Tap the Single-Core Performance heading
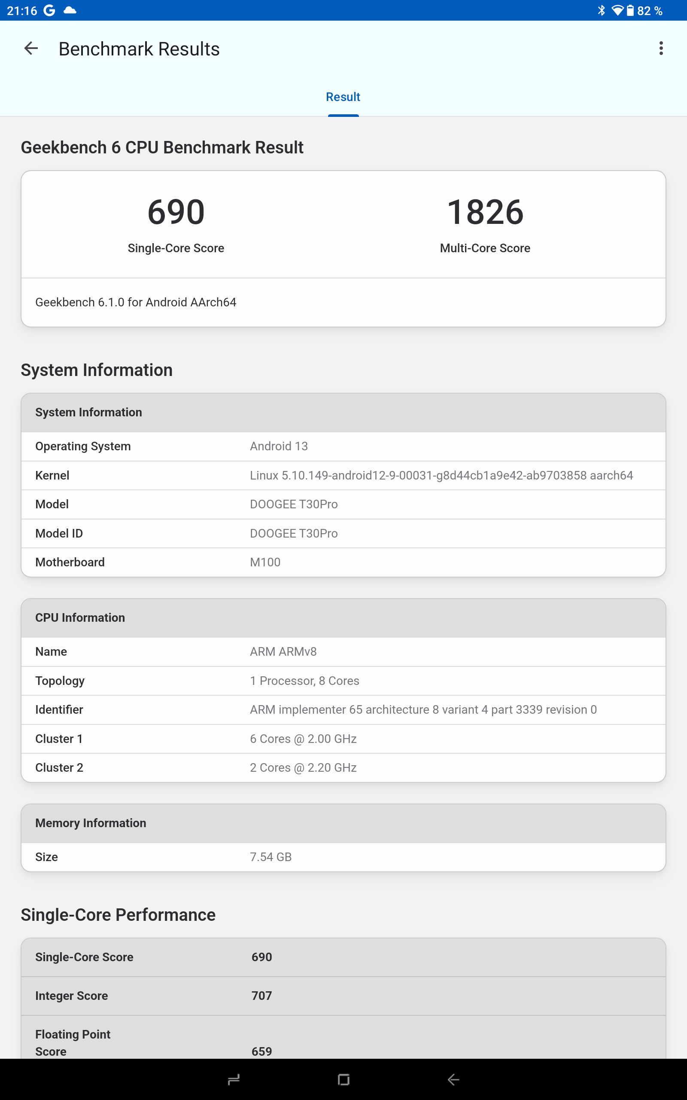 pyautogui.click(x=118, y=914)
